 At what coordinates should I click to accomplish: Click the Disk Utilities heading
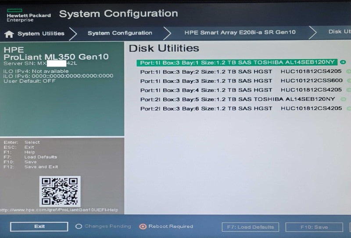[x=164, y=48]
